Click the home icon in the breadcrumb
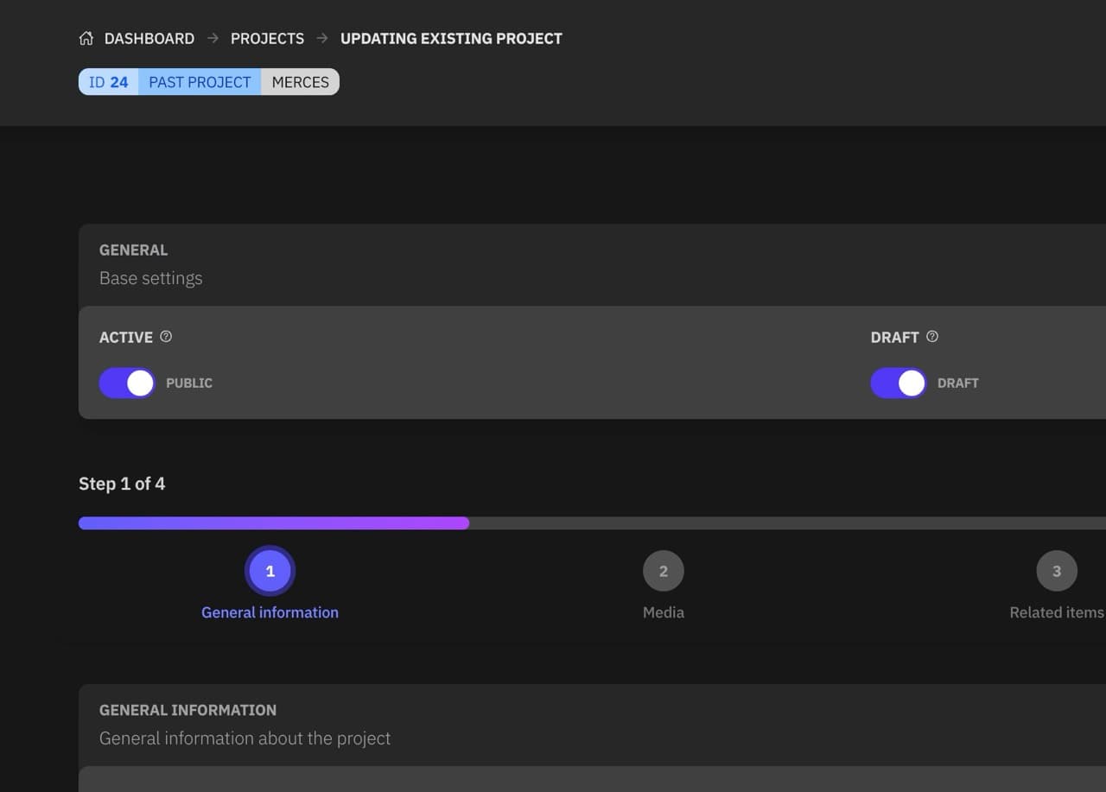The image size is (1106, 792). 86,38
